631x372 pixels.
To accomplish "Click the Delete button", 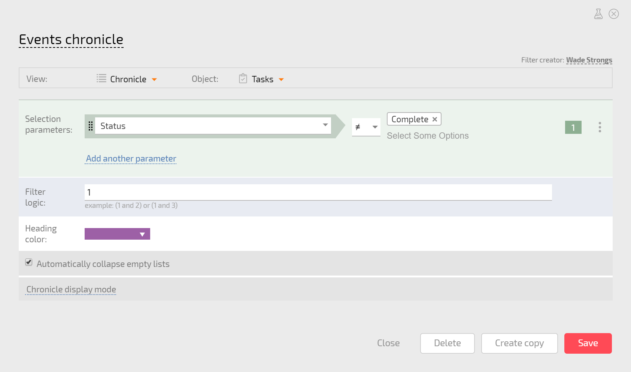I will (x=448, y=343).
